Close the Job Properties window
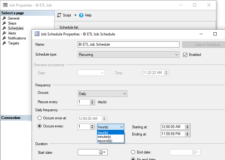The image size is (225, 160). [x=209, y=5]
